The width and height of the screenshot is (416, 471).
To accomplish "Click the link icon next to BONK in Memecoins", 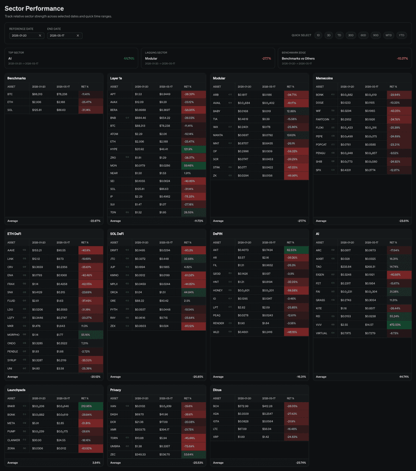I will tap(333, 95).
